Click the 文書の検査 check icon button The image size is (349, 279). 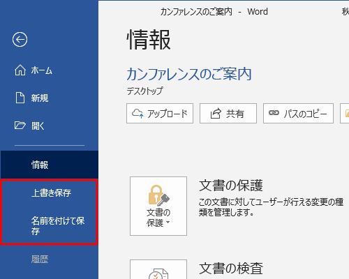tap(158, 269)
